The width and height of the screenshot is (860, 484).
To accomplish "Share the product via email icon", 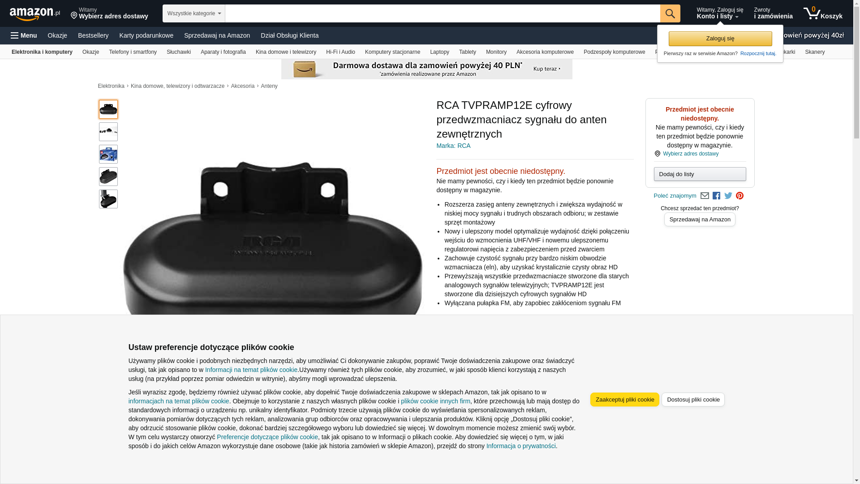I will click(x=705, y=196).
